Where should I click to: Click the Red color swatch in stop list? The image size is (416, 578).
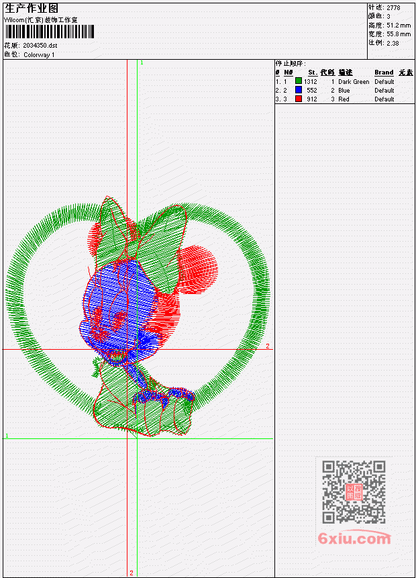click(x=299, y=99)
